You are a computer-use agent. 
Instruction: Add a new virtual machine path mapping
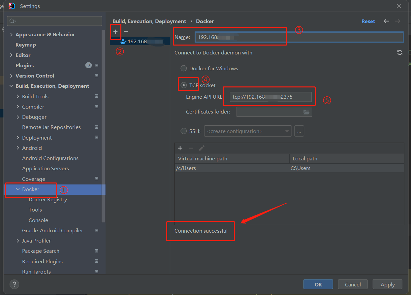pyautogui.click(x=180, y=148)
